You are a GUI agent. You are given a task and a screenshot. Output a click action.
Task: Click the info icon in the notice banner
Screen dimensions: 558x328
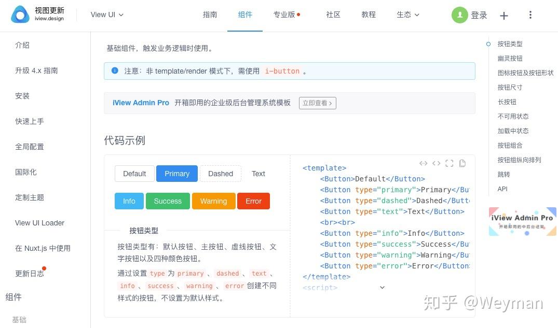(x=115, y=71)
